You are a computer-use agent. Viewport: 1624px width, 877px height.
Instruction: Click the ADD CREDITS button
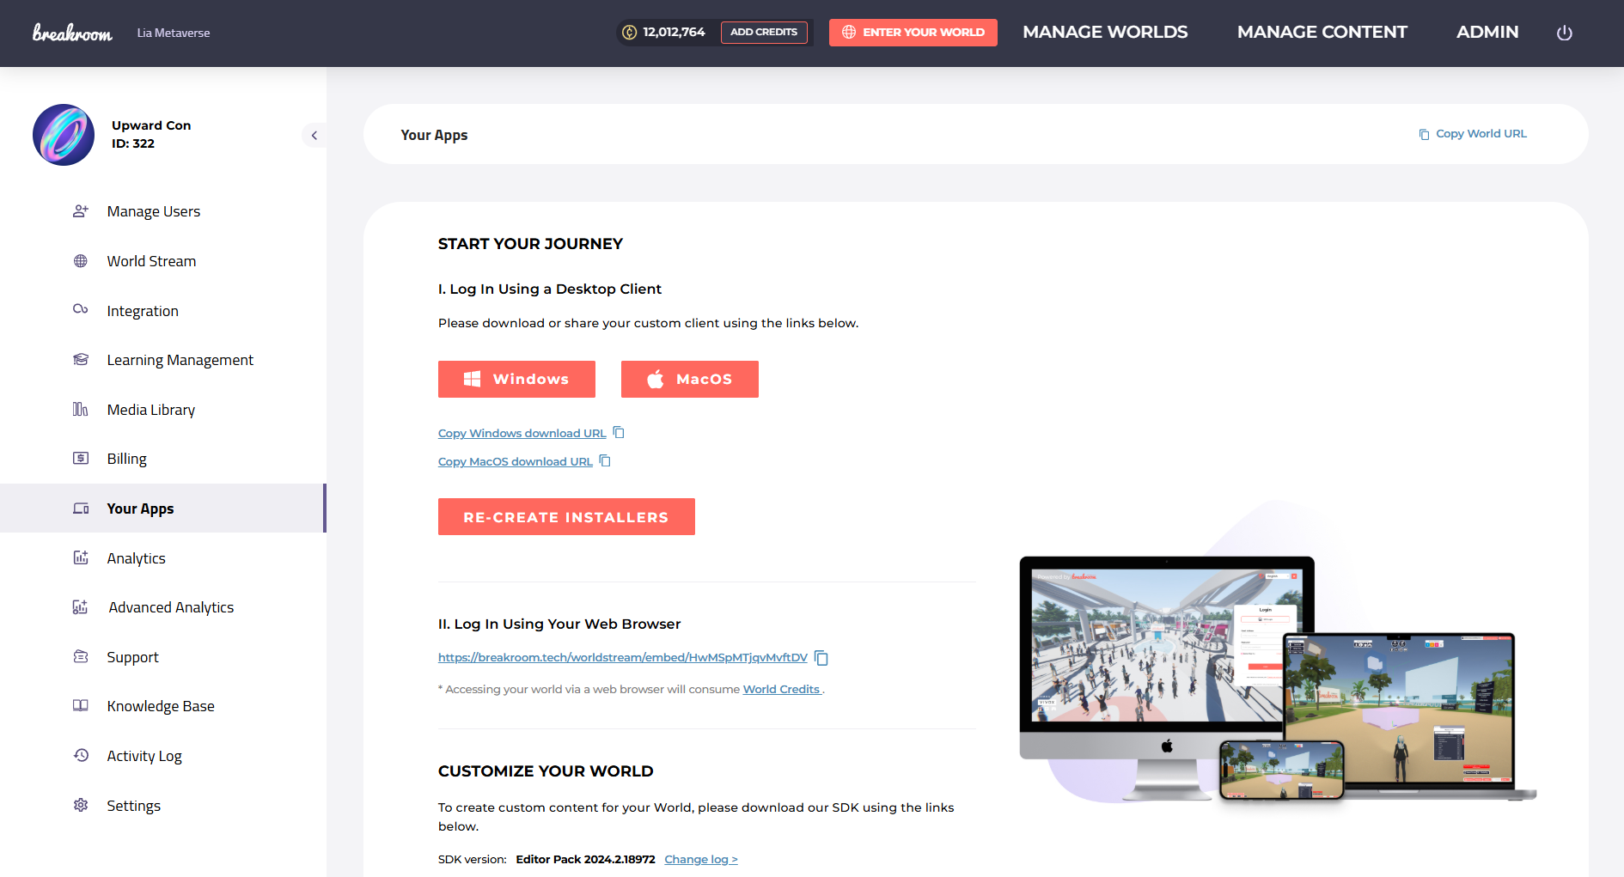pyautogui.click(x=764, y=33)
